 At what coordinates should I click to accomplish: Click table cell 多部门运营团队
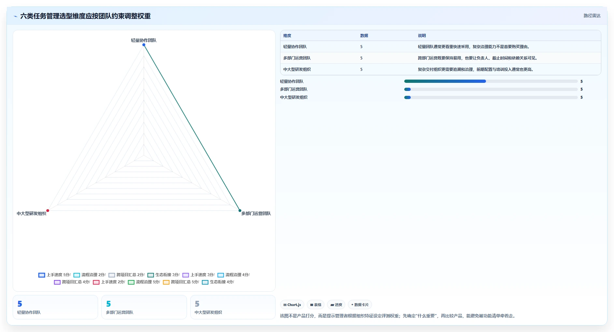297,58
